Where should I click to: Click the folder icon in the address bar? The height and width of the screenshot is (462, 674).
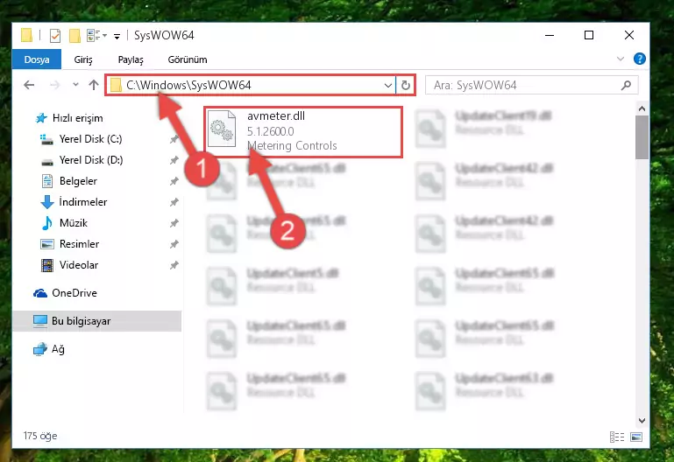coord(116,86)
